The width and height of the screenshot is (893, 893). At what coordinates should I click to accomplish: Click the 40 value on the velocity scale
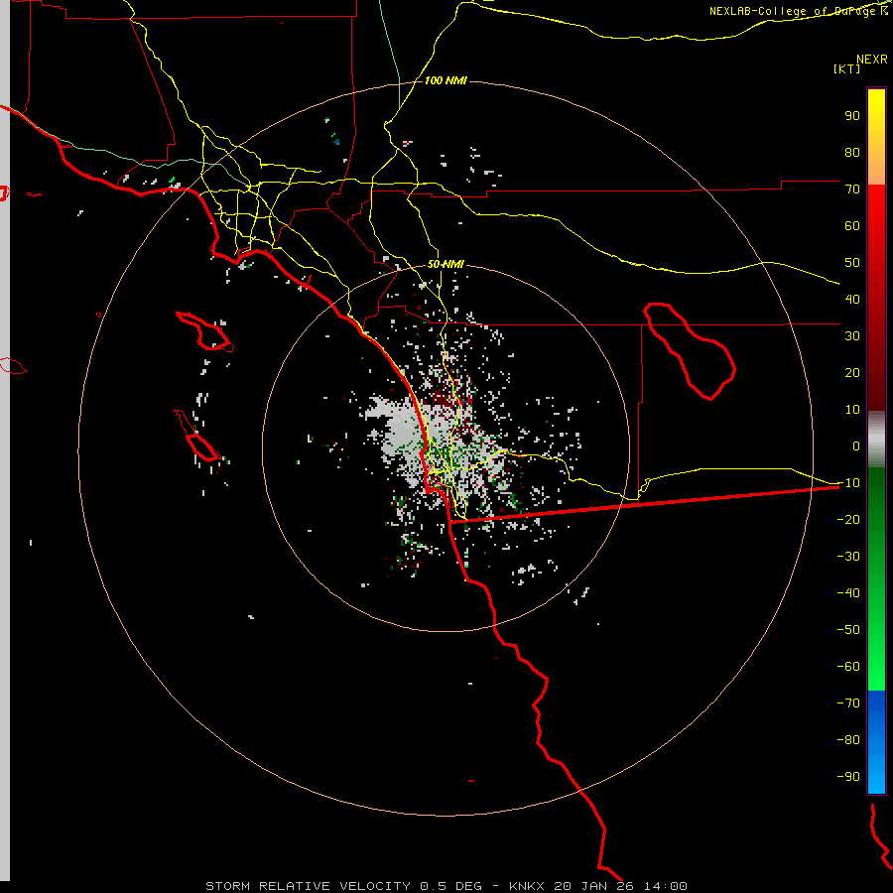(852, 300)
